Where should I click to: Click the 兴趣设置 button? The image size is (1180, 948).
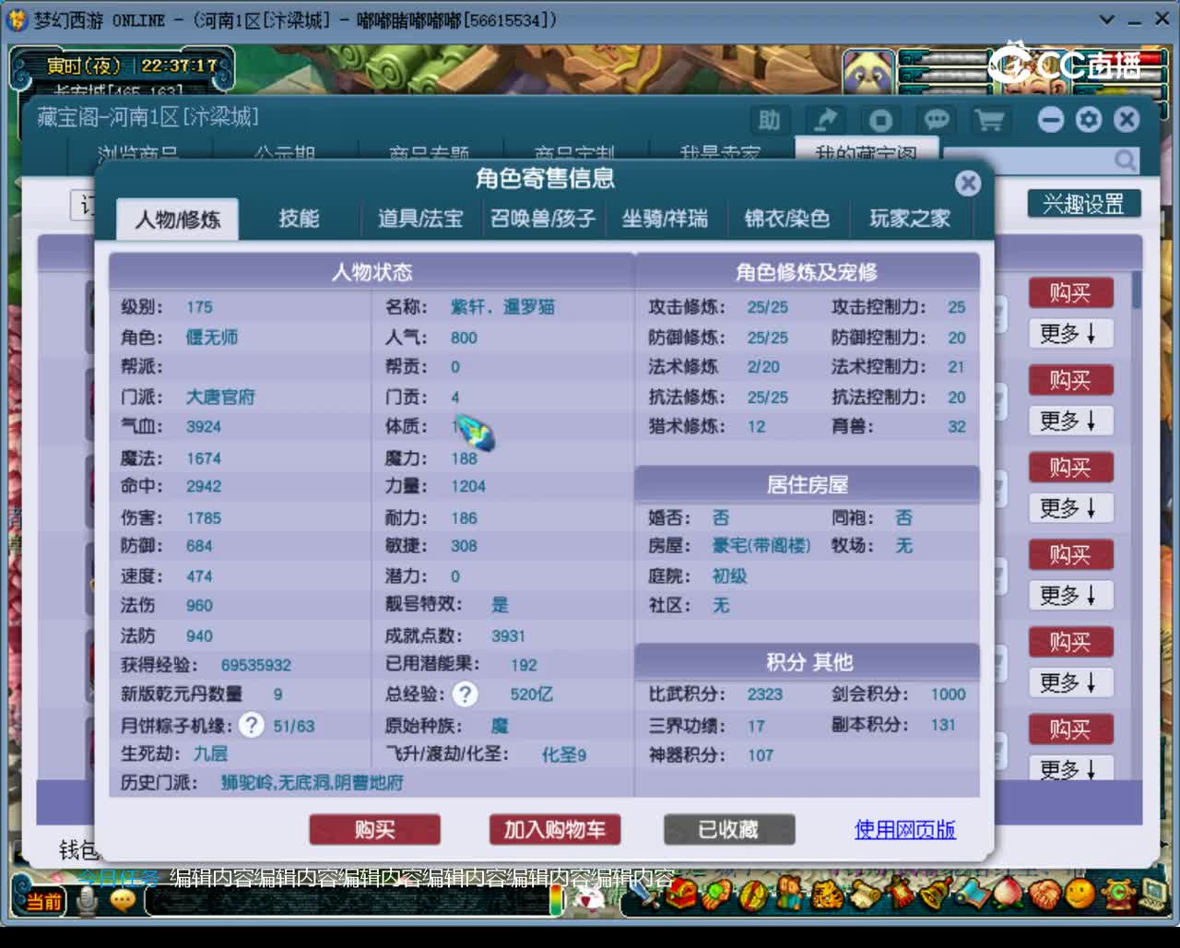1083,204
